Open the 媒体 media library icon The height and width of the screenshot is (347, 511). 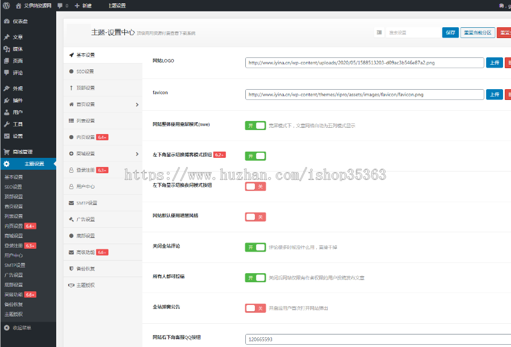point(8,49)
